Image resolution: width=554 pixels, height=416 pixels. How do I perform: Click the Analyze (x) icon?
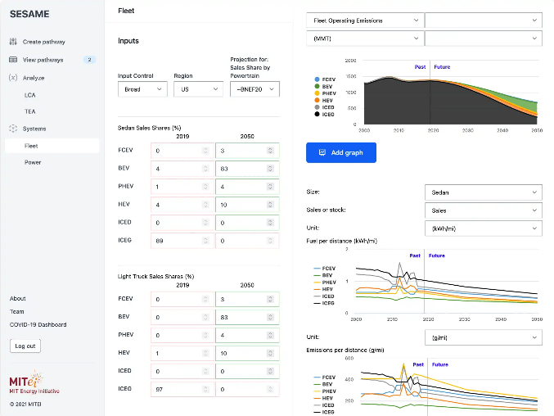(13, 78)
